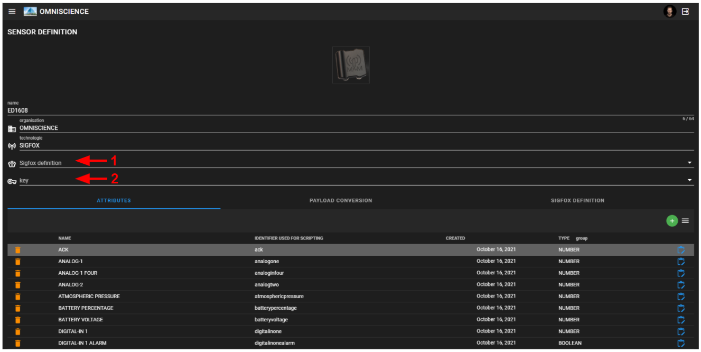This screenshot has height=352, width=701.
Task: Edit the ACK attribute
Action: click(x=681, y=250)
